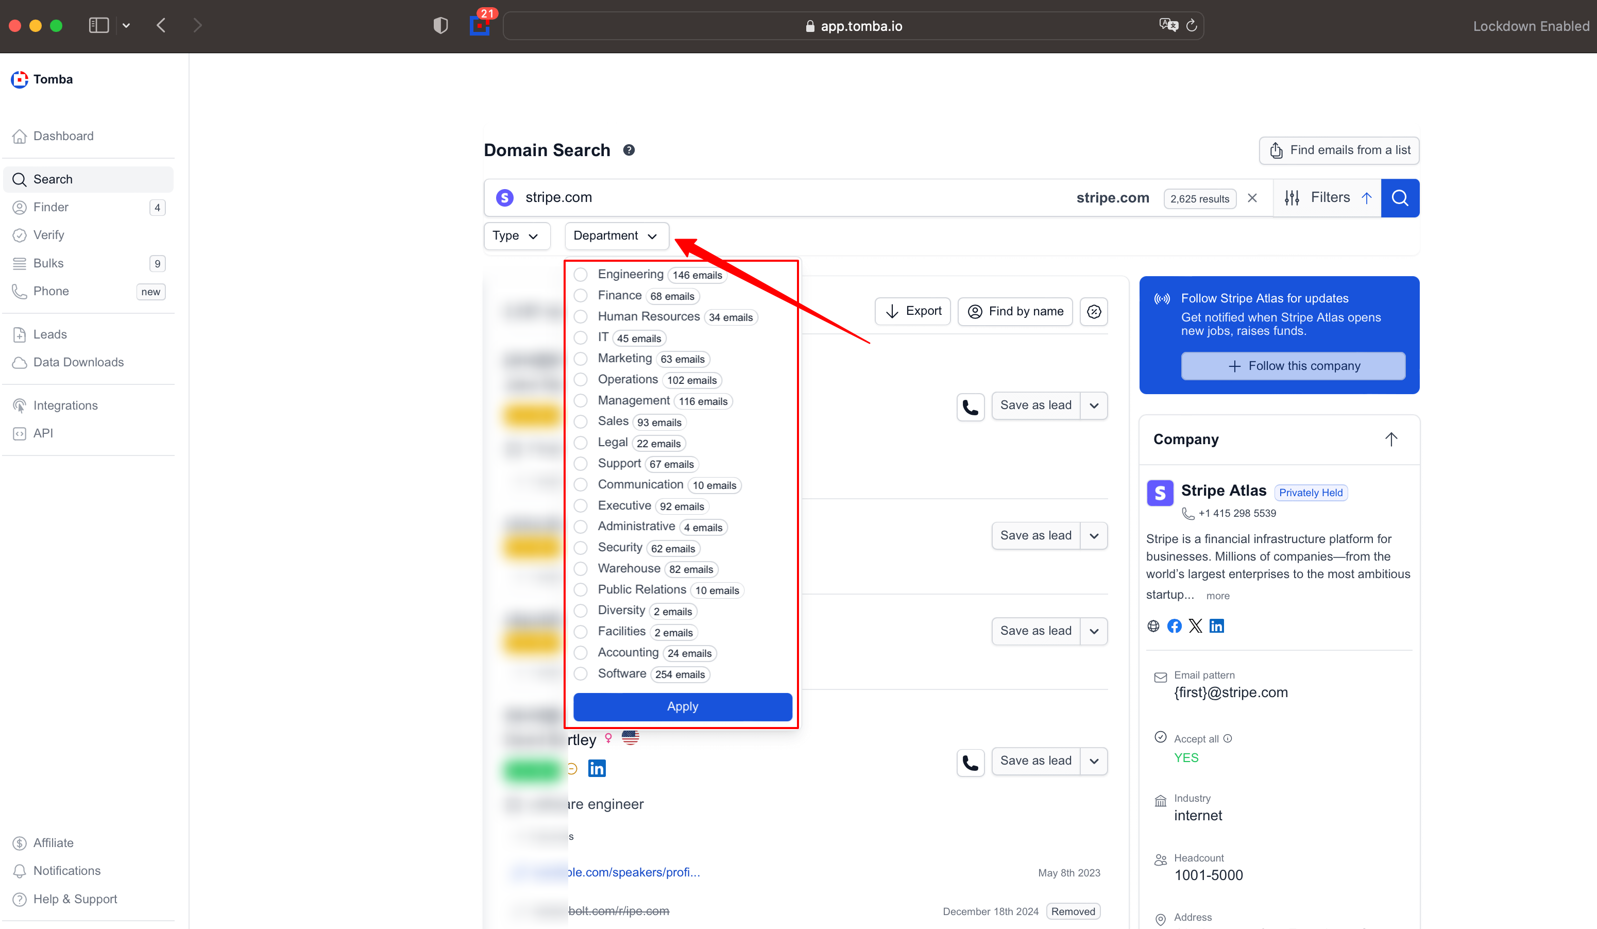Click the blue search magnifier button
The width and height of the screenshot is (1597, 929).
point(1400,198)
